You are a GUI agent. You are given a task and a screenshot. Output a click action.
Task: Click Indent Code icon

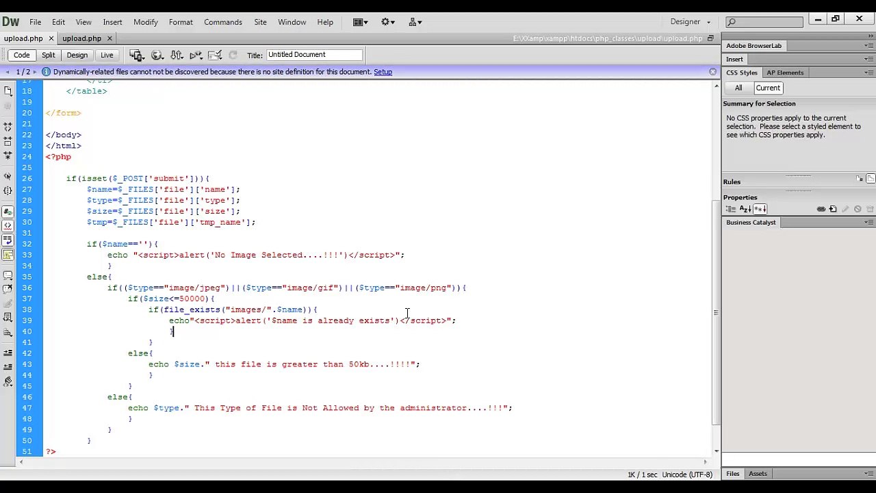[x=8, y=352]
